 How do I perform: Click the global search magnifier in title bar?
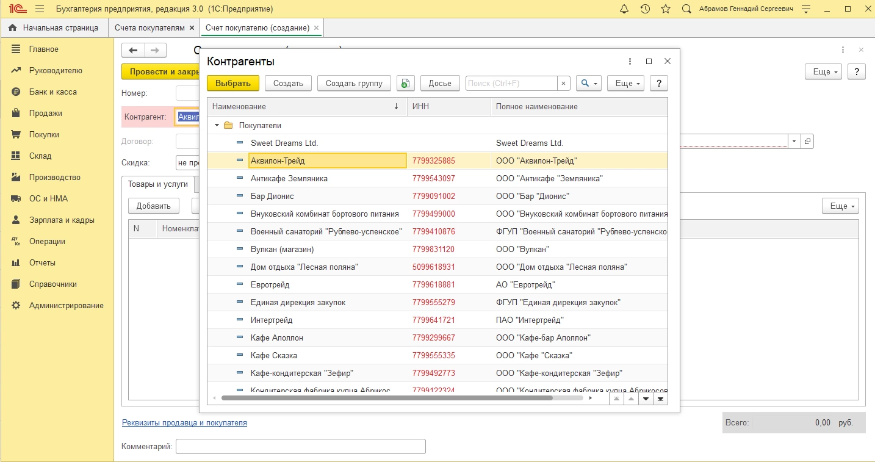(x=686, y=9)
